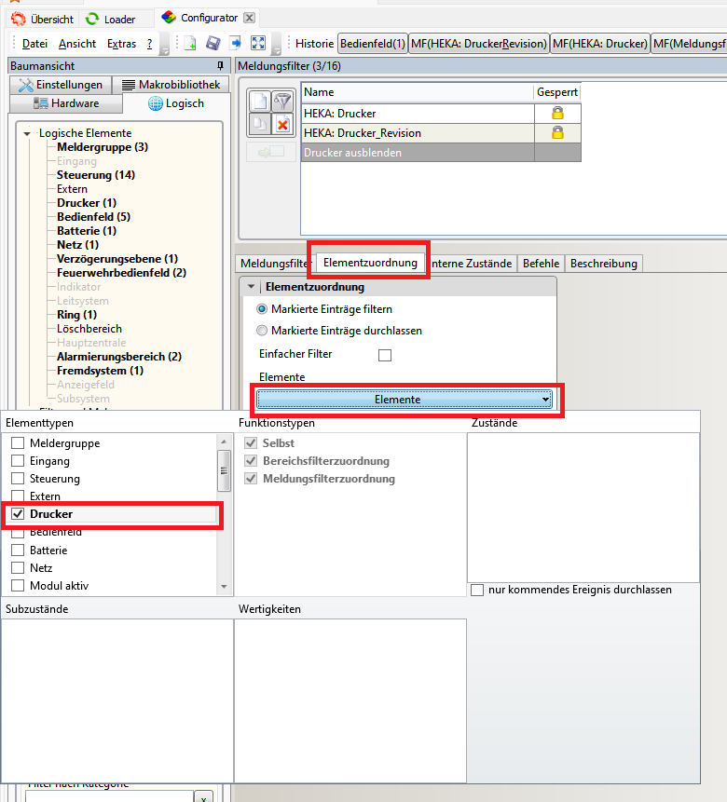Open the Extras menu

121,44
